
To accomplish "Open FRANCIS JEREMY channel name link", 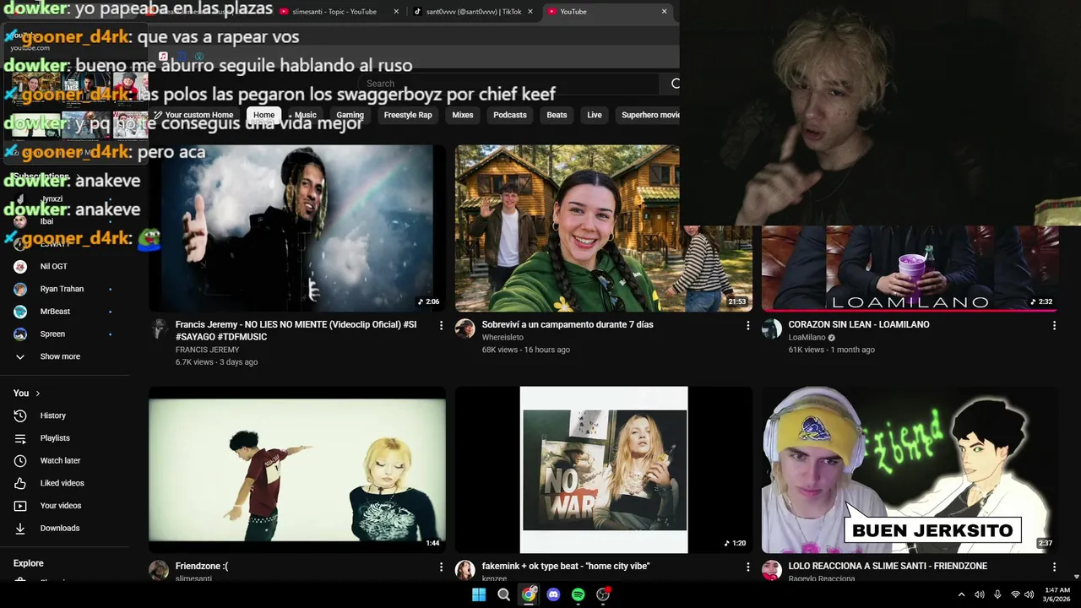I will tap(207, 350).
